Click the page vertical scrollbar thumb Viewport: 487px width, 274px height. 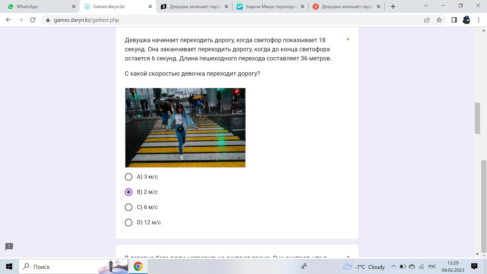coord(477,118)
